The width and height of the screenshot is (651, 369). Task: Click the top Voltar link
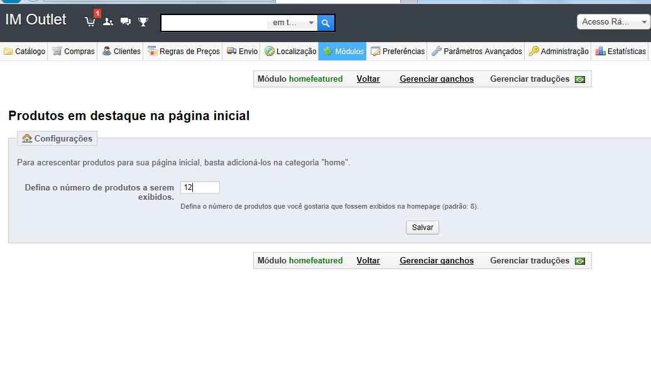pyautogui.click(x=368, y=79)
